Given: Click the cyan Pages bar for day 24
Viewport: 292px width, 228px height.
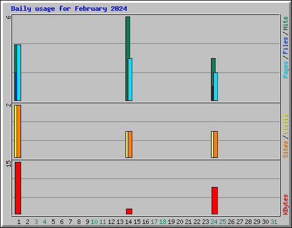Looking at the screenshot, I should tap(216, 87).
